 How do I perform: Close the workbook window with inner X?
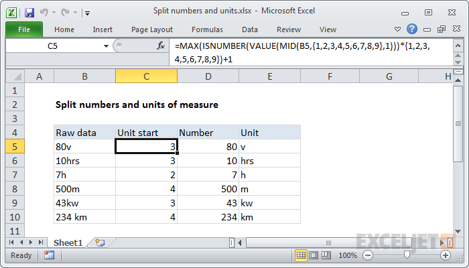tap(456, 29)
